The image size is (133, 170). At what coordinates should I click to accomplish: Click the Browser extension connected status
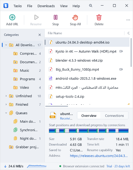tap(82, 166)
